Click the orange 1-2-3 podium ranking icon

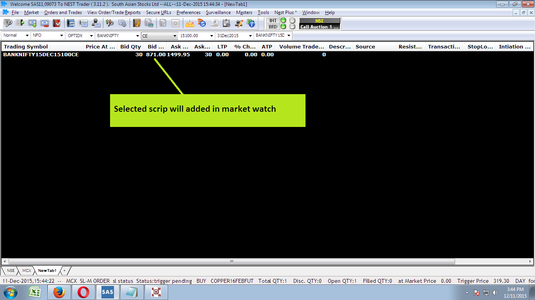(x=190, y=23)
